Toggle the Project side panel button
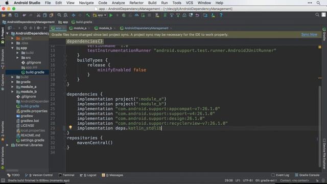 click(x=3, y=35)
